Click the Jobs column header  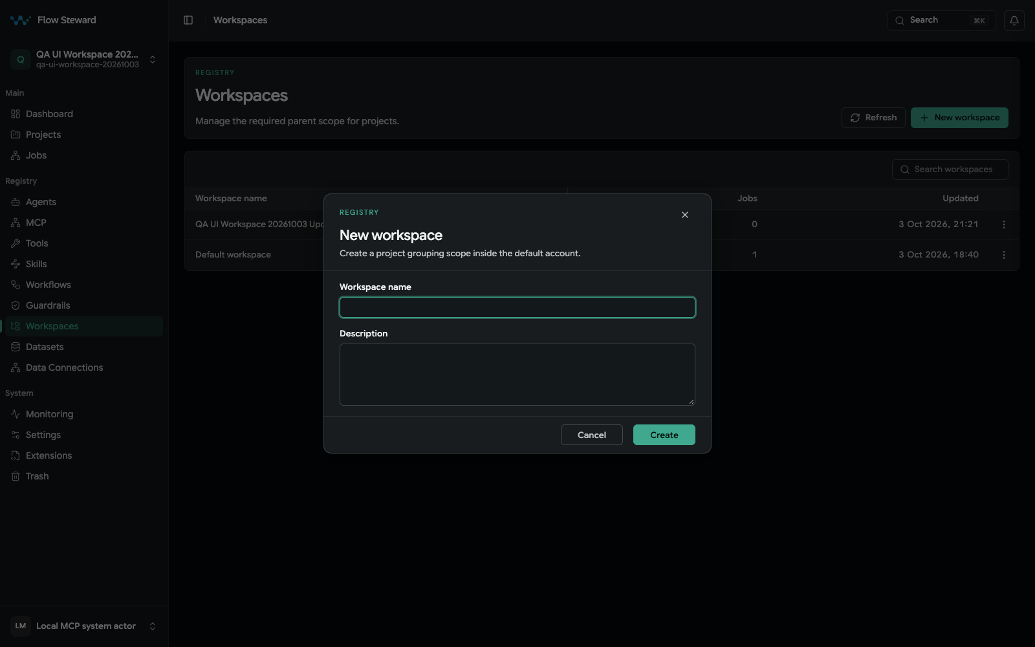pos(747,199)
